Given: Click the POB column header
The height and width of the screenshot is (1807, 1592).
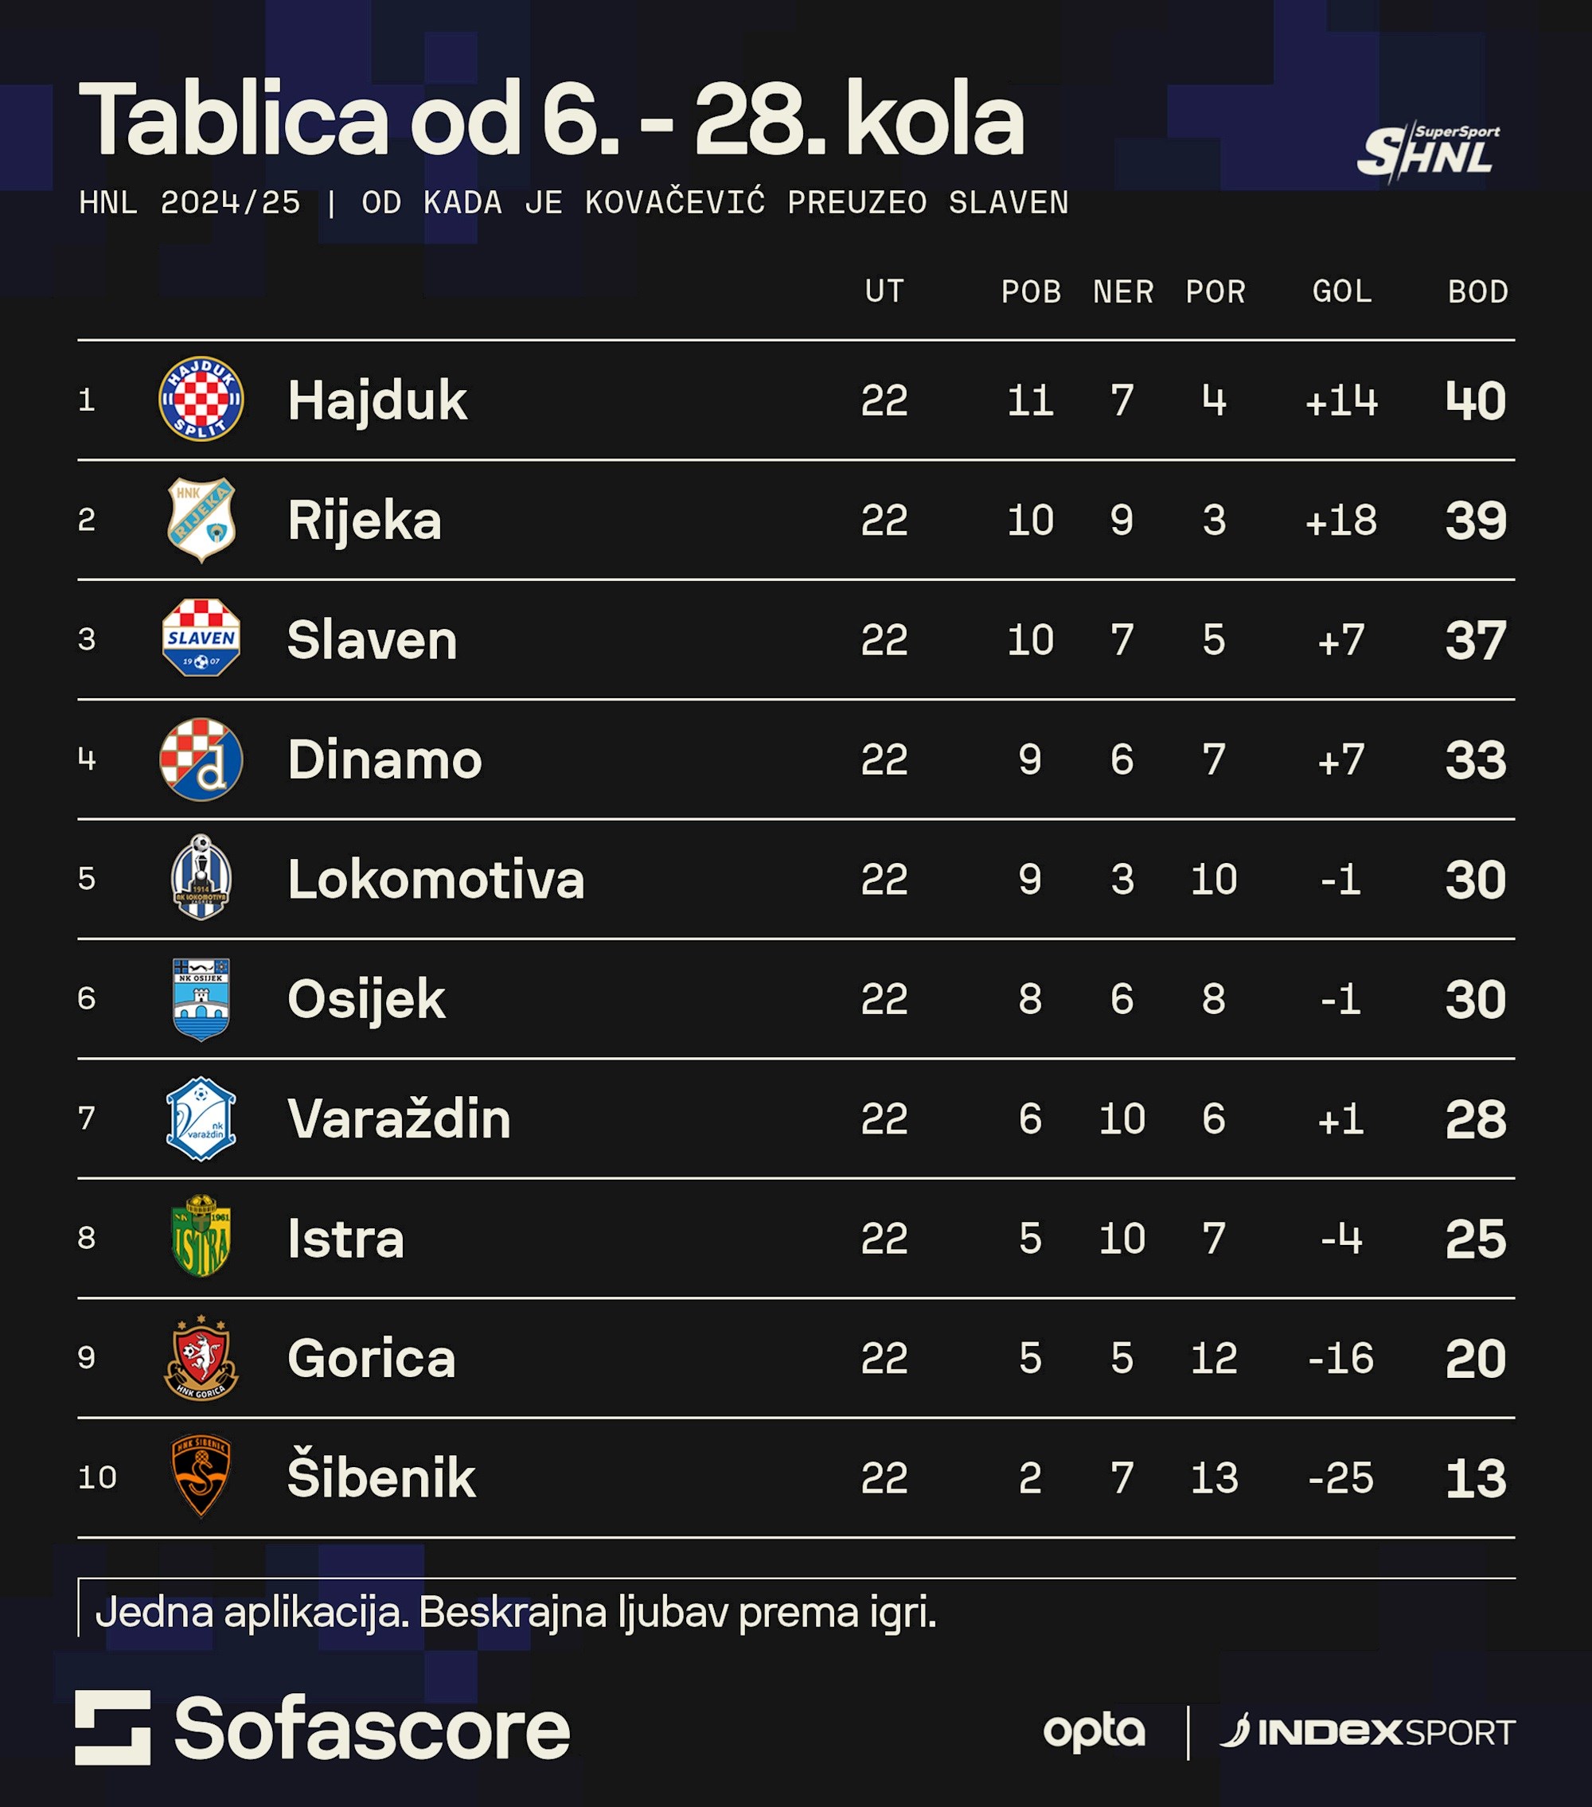Looking at the screenshot, I should [x=1031, y=293].
